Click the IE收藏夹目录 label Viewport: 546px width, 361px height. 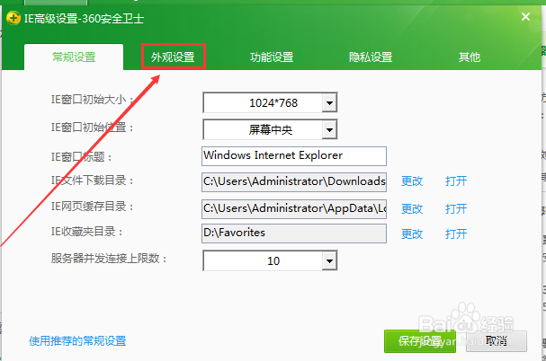point(87,232)
